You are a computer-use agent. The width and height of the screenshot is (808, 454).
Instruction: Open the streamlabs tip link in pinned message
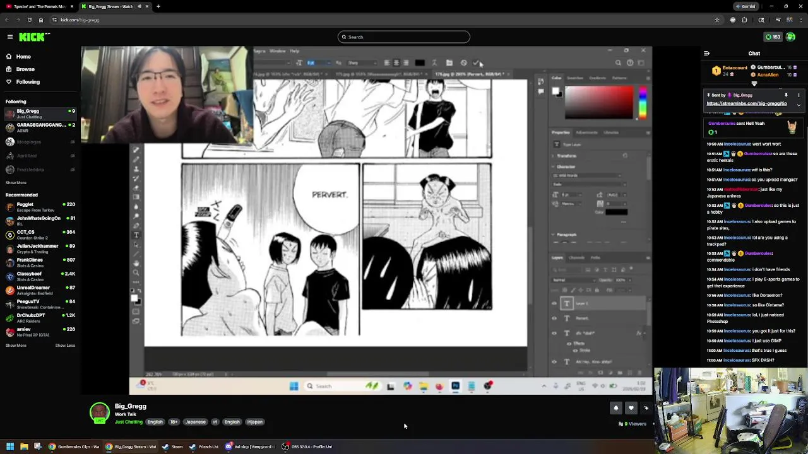[x=747, y=103]
